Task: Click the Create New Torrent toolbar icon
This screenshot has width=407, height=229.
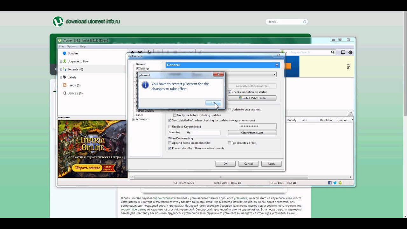Action: (x=149, y=52)
